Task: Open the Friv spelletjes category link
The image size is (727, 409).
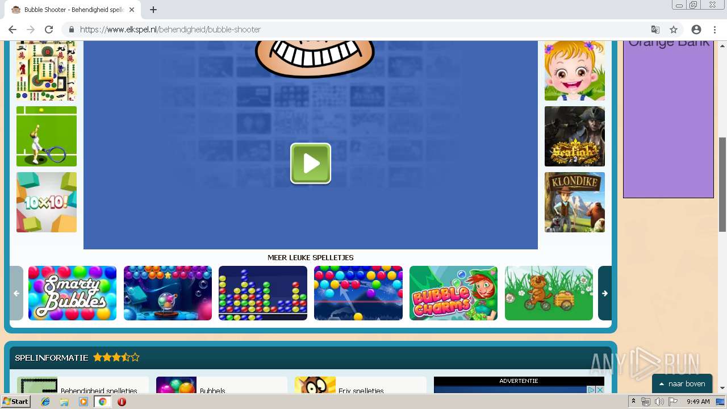Action: click(x=360, y=386)
